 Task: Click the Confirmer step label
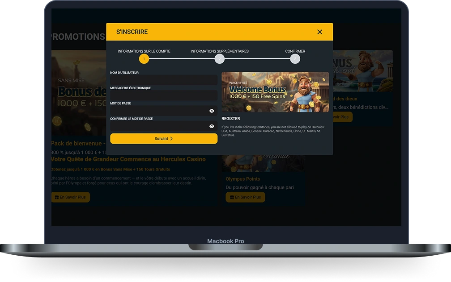[295, 51]
